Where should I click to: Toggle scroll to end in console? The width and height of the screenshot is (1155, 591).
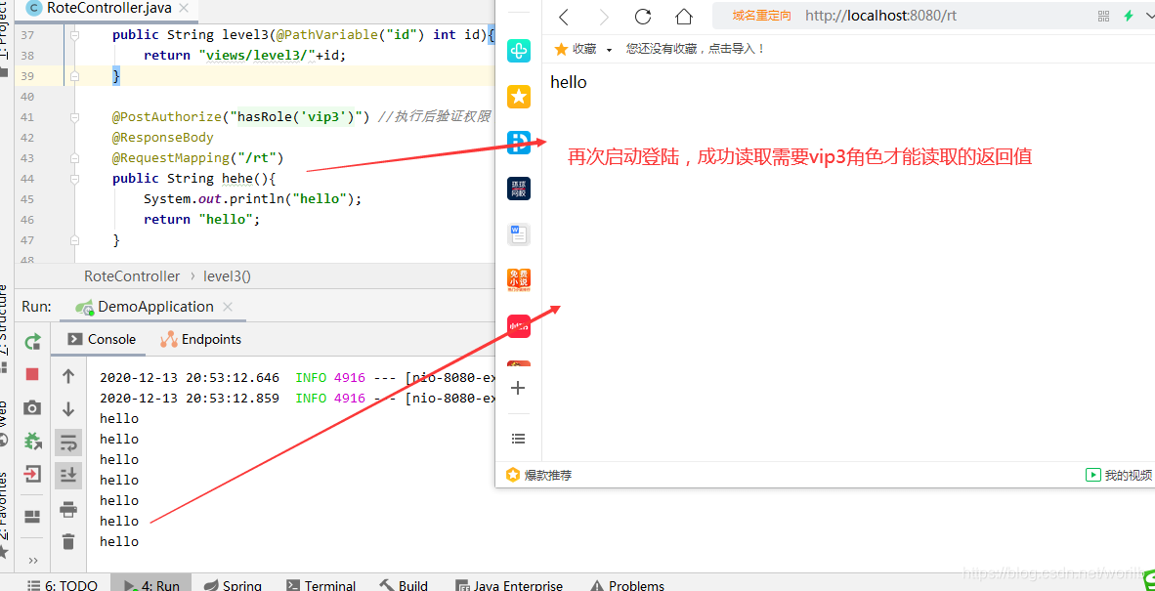[68, 476]
